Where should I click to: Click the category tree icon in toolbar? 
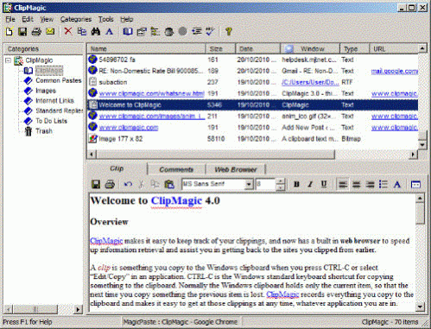point(155,31)
